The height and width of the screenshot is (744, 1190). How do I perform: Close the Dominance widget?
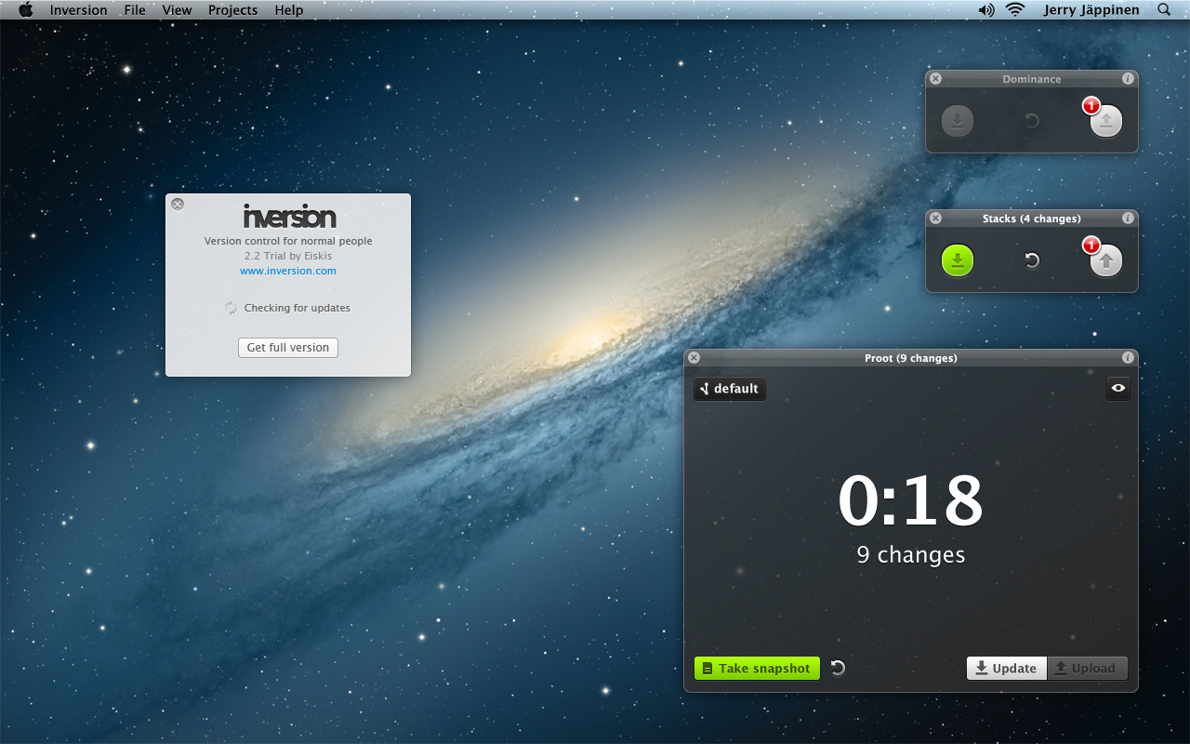(936, 79)
